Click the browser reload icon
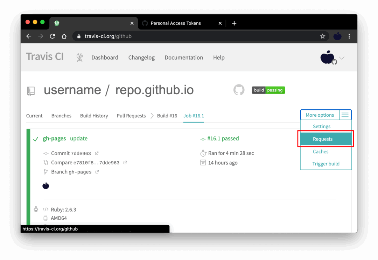The width and height of the screenshot is (378, 260). [x=52, y=36]
